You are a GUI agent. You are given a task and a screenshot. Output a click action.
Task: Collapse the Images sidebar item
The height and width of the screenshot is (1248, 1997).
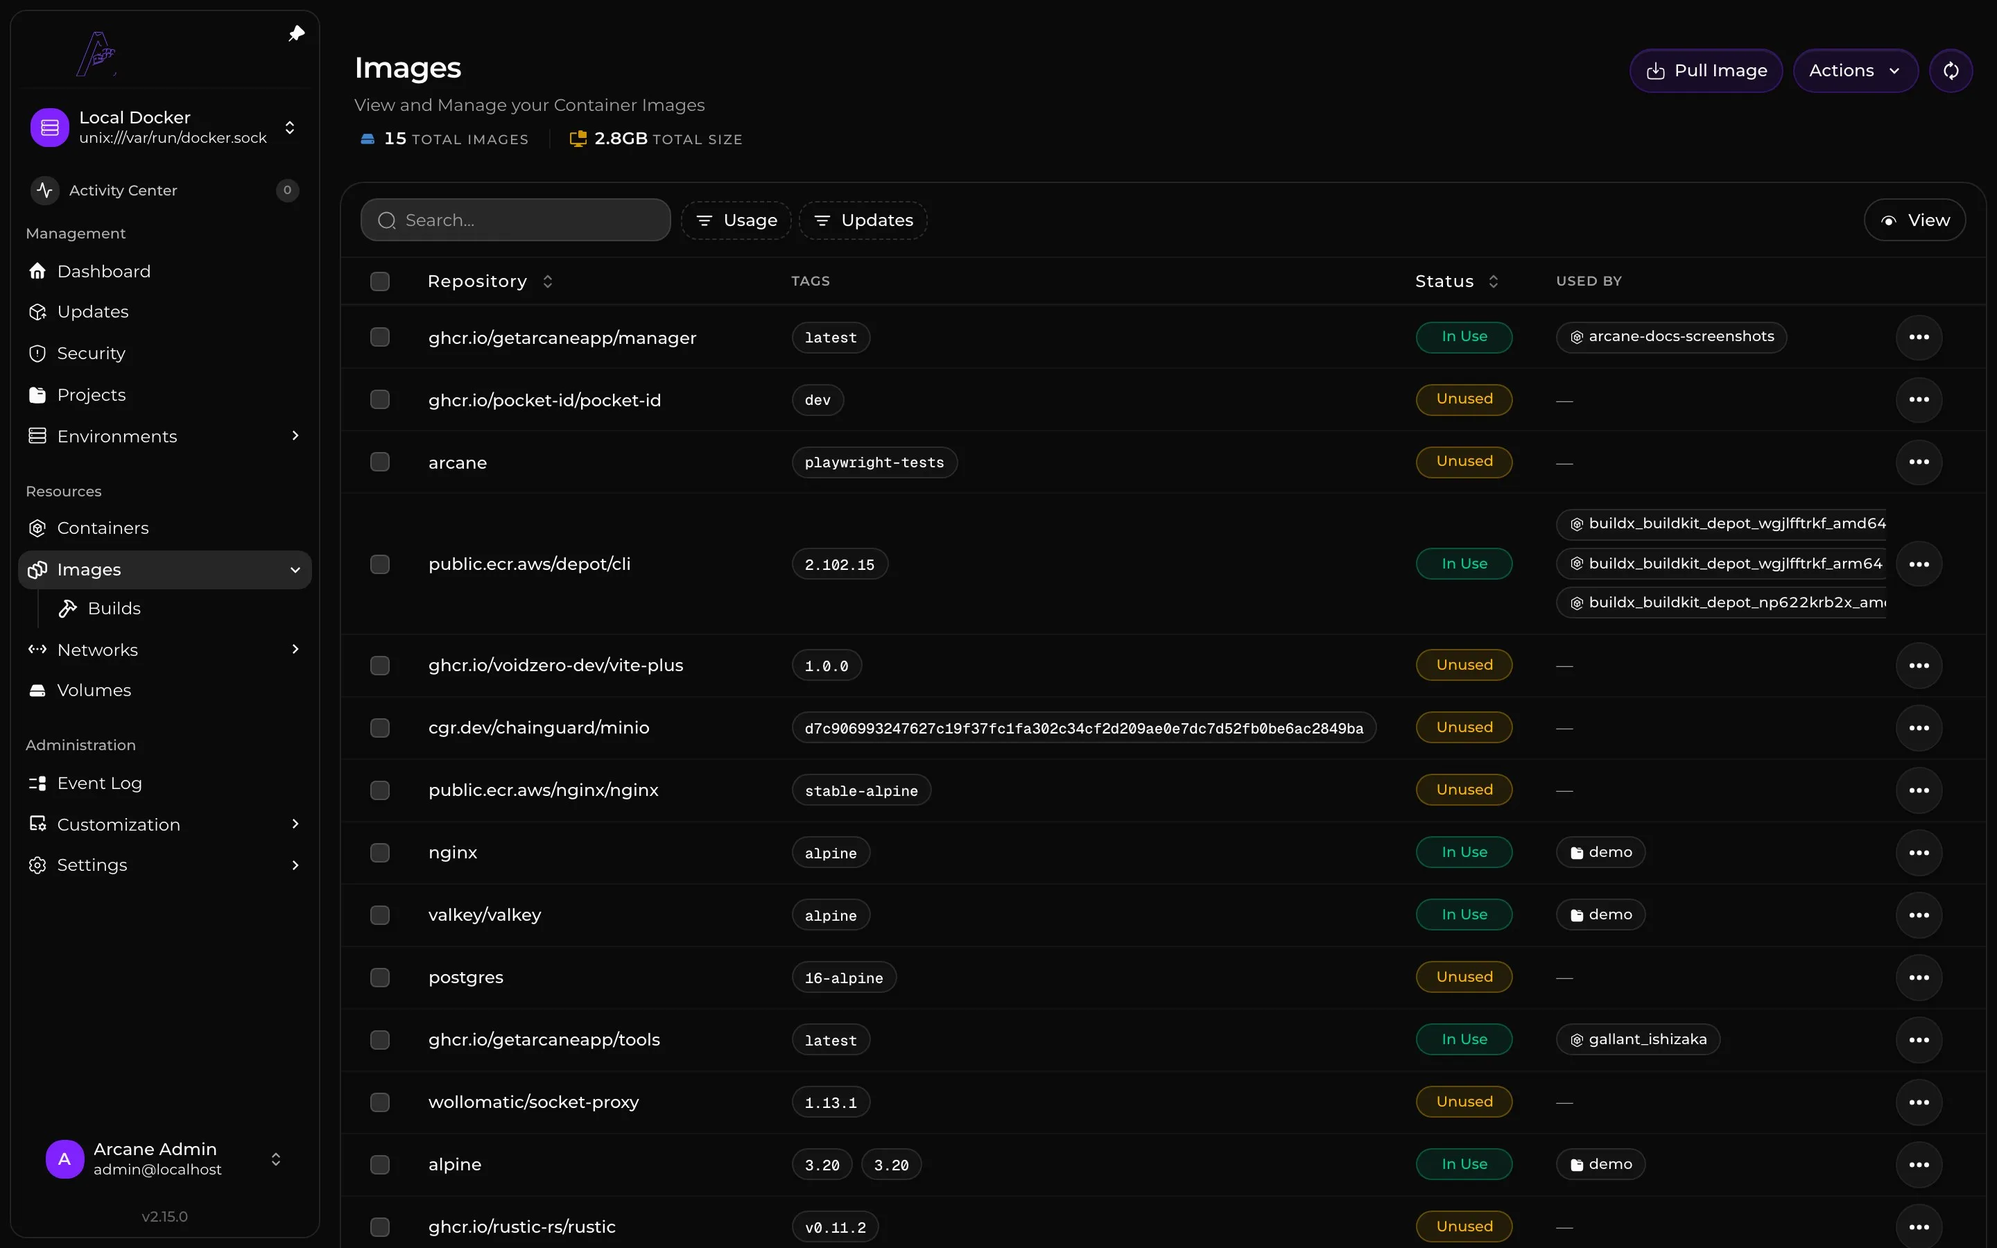point(295,569)
